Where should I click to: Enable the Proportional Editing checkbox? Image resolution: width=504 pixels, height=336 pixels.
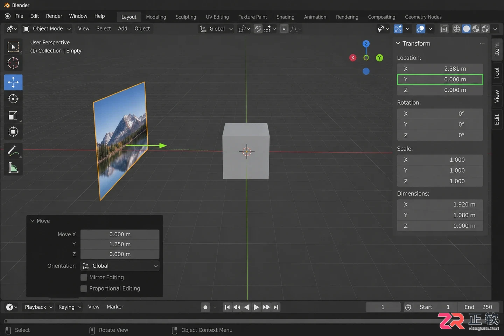click(x=84, y=288)
